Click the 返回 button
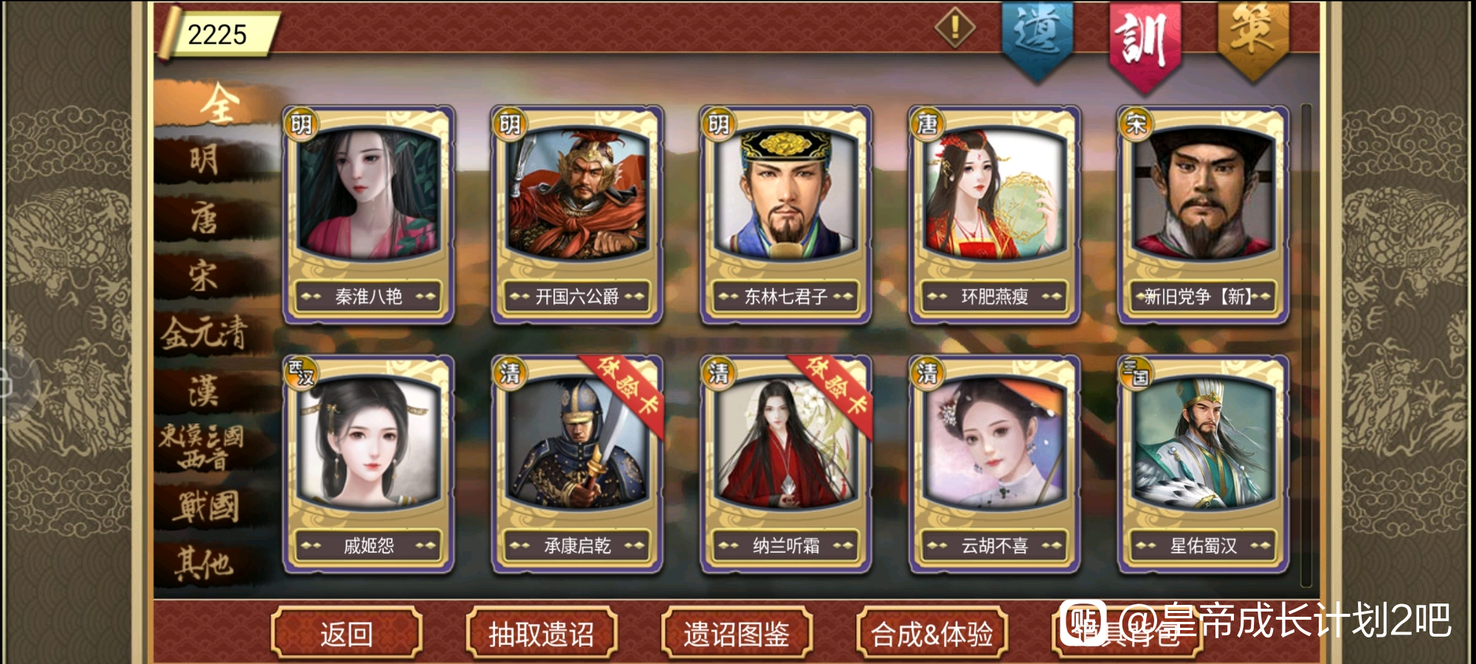The image size is (1476, 664). pyautogui.click(x=346, y=633)
